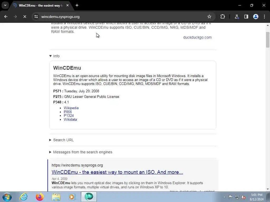Open Action Center flag tray icon
The width and height of the screenshot is (270, 202).
pos(230,197)
